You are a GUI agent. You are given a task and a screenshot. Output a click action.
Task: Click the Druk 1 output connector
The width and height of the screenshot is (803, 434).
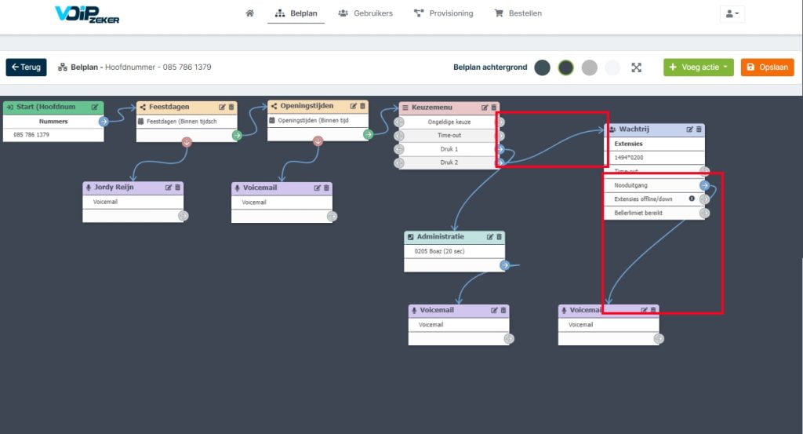click(500, 149)
